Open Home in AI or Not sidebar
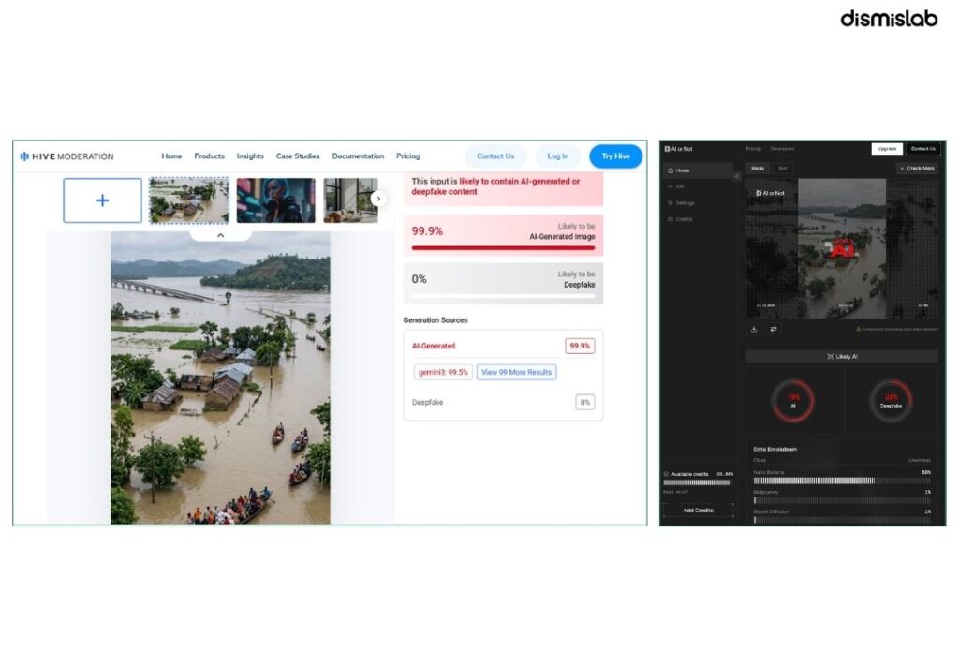Viewport: 959px width, 667px height. 698,170
